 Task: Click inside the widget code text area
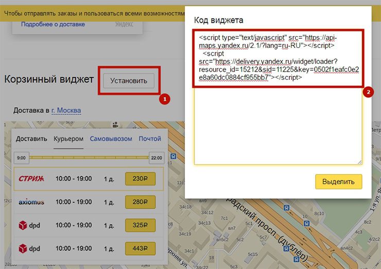pos(278,97)
